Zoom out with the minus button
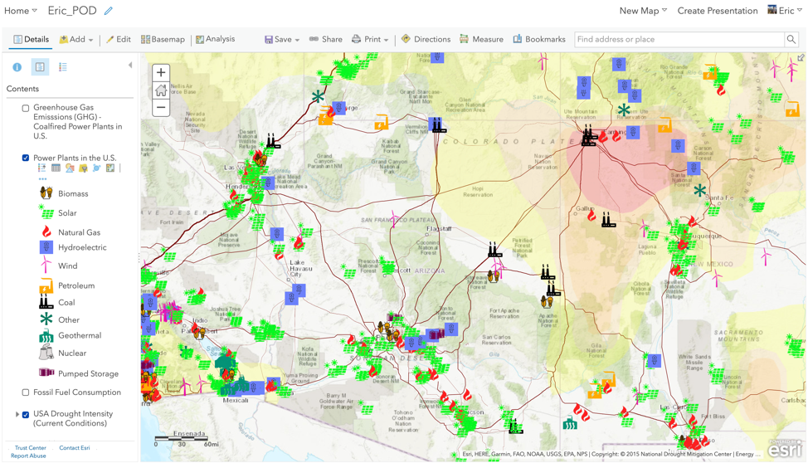 tap(161, 108)
